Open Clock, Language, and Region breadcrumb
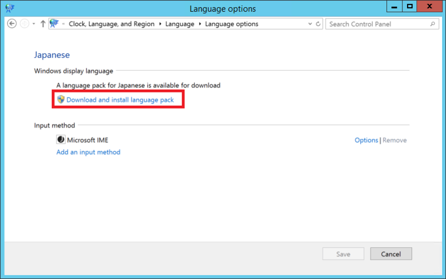Image resolution: width=446 pixels, height=279 pixels. point(111,24)
